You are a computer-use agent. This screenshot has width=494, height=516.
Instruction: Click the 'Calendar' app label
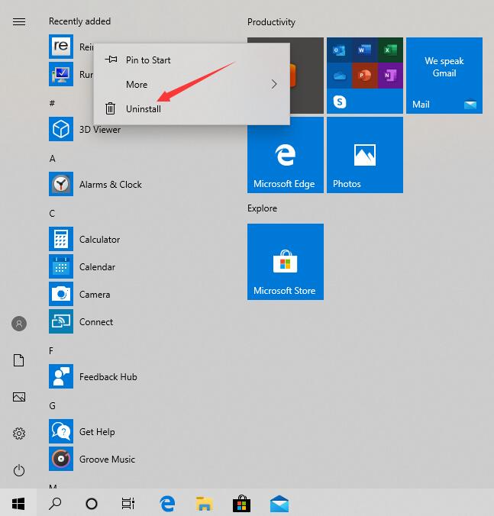coord(98,267)
